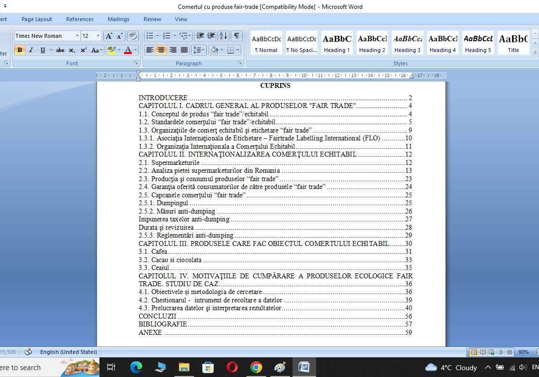Open the References ribbon tab
Viewport: 539px width, 377px height.
[x=79, y=19]
